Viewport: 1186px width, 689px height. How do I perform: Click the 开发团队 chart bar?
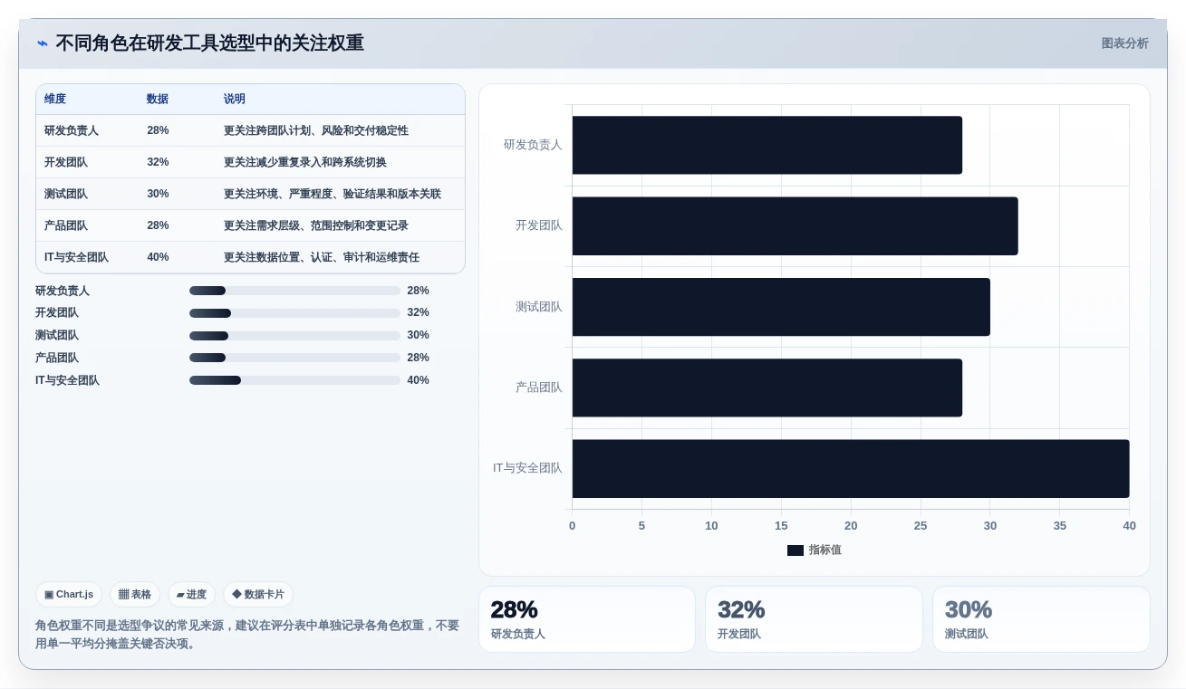[795, 225]
